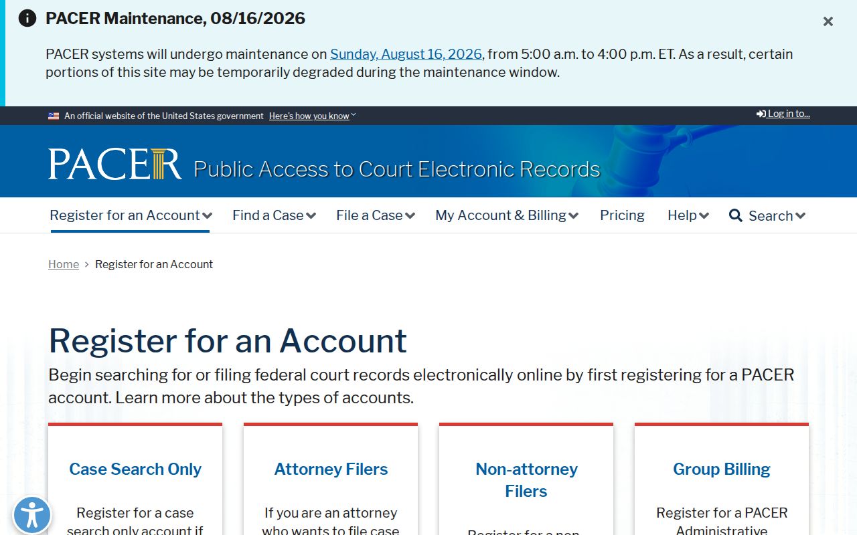The image size is (857, 535).
Task: Expand "Here's how you know" disclosure
Action: tap(313, 116)
